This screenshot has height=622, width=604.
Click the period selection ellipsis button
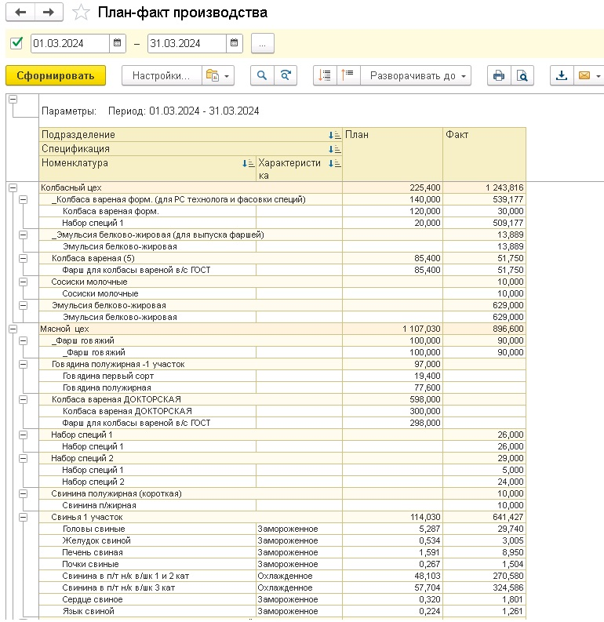coord(262,43)
